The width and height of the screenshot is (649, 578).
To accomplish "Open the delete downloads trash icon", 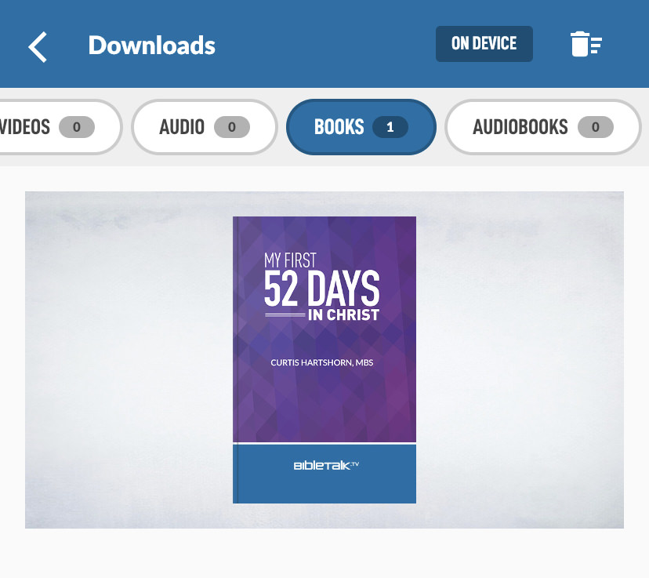I will coord(586,43).
